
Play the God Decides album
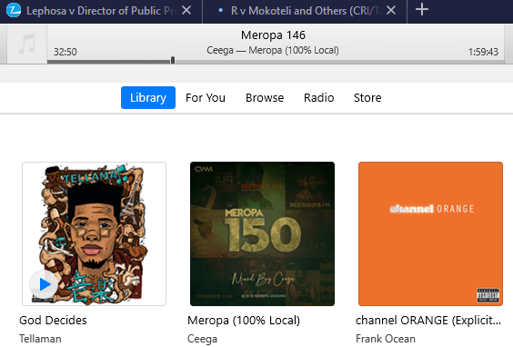[44, 284]
